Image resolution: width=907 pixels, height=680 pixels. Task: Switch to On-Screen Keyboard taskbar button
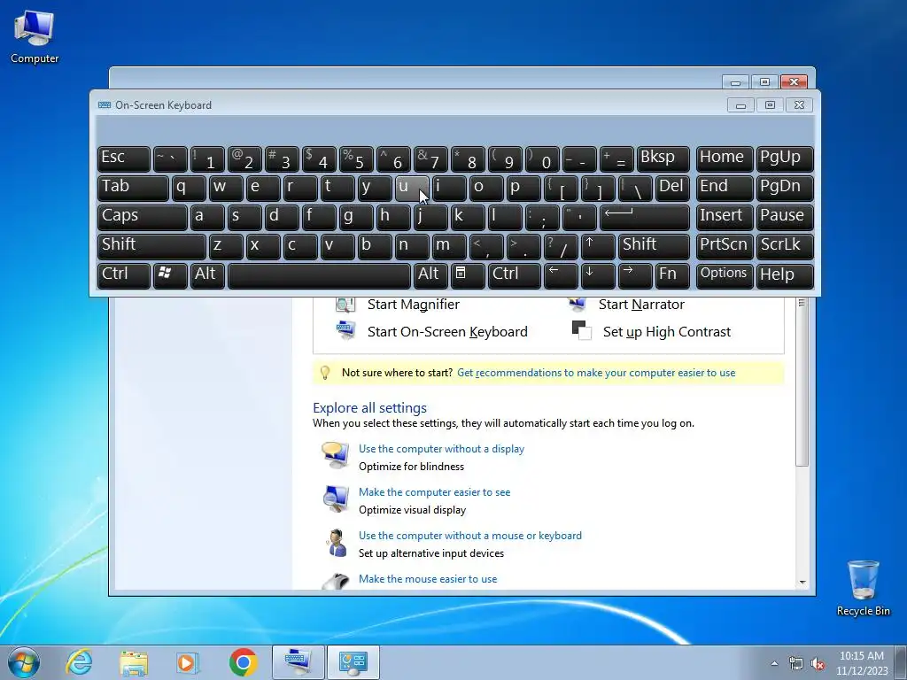[x=298, y=662]
